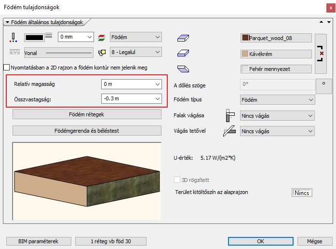Click the slab top surface icon
This screenshot has width=336, height=249.
[183, 38]
